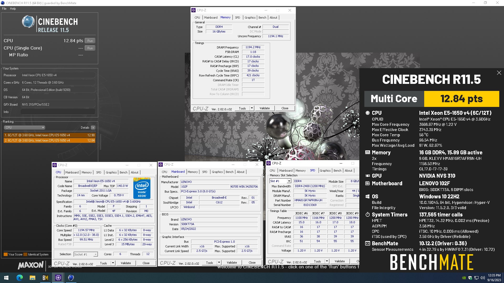
Task: Close the BenchMate results overlay
Action: click(499, 73)
